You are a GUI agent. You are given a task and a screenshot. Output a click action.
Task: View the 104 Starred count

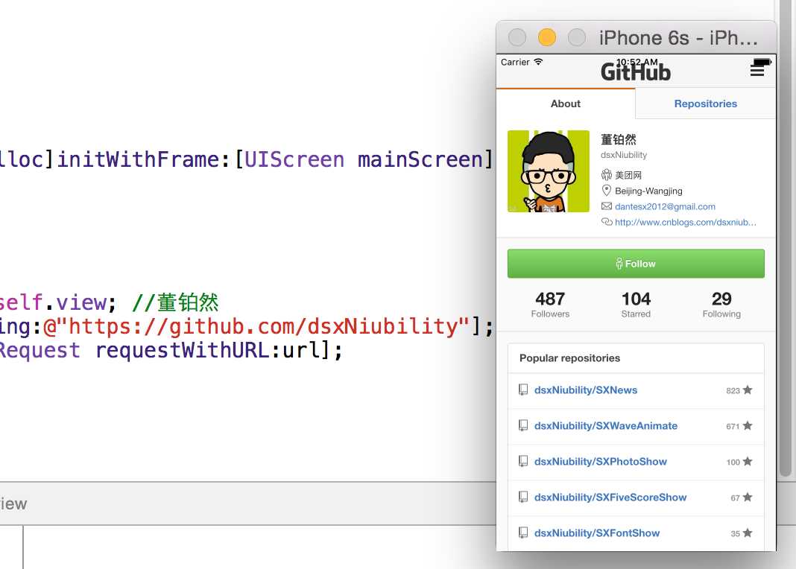point(636,305)
